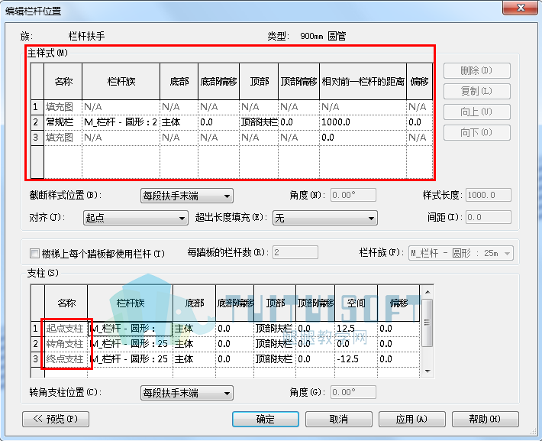Select the 起点支柱 row name
Viewport: 542px width, 441px height.
click(x=66, y=329)
